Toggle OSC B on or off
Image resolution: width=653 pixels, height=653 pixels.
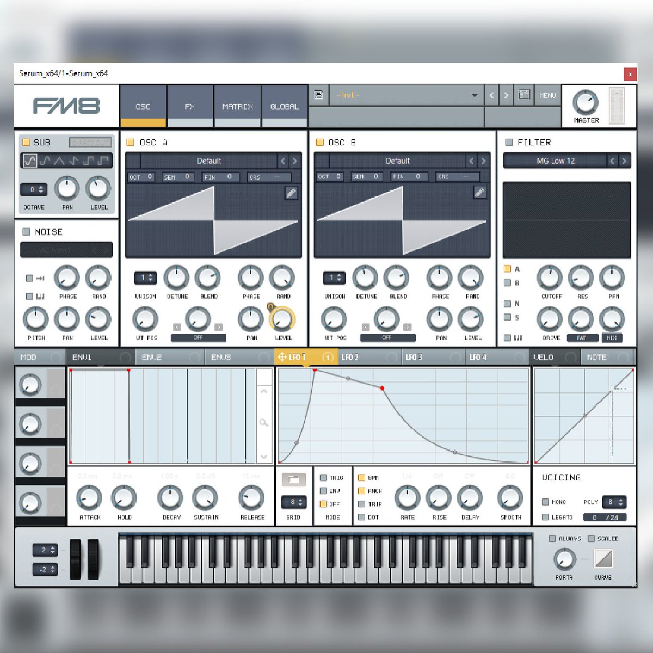pyautogui.click(x=319, y=143)
